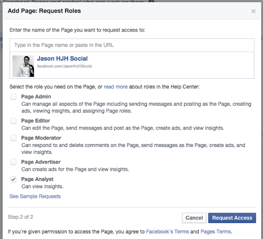
Task: Click the 'Can view insights.' description
Action: point(42,187)
